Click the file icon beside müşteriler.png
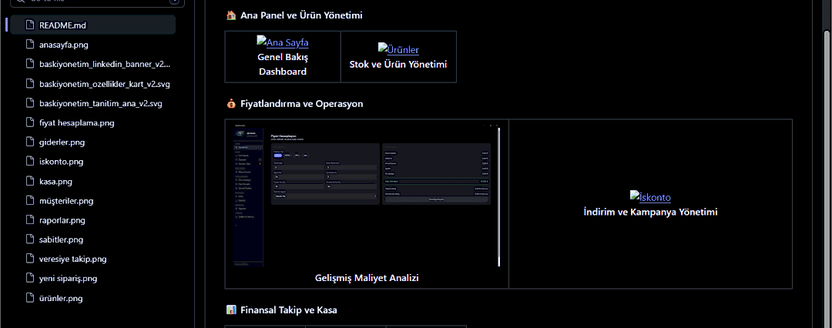The width and height of the screenshot is (832, 328). pyautogui.click(x=30, y=201)
